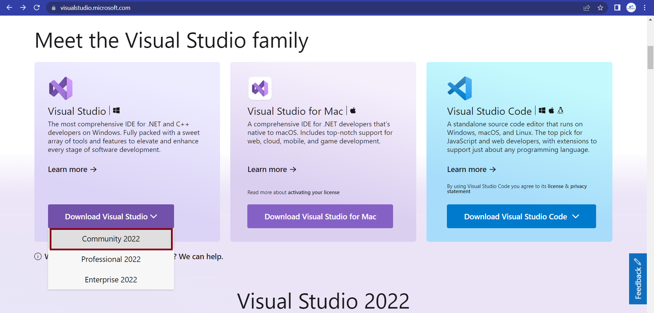Viewport: 654px width, 313px height.
Task: Download Visual Studio for Mac
Action: point(320,216)
